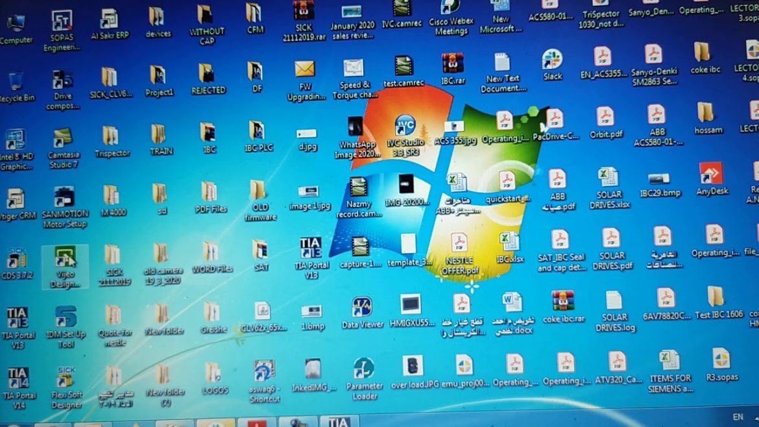
Task: Open Cisco Webex Meetings
Action: pos(450,9)
